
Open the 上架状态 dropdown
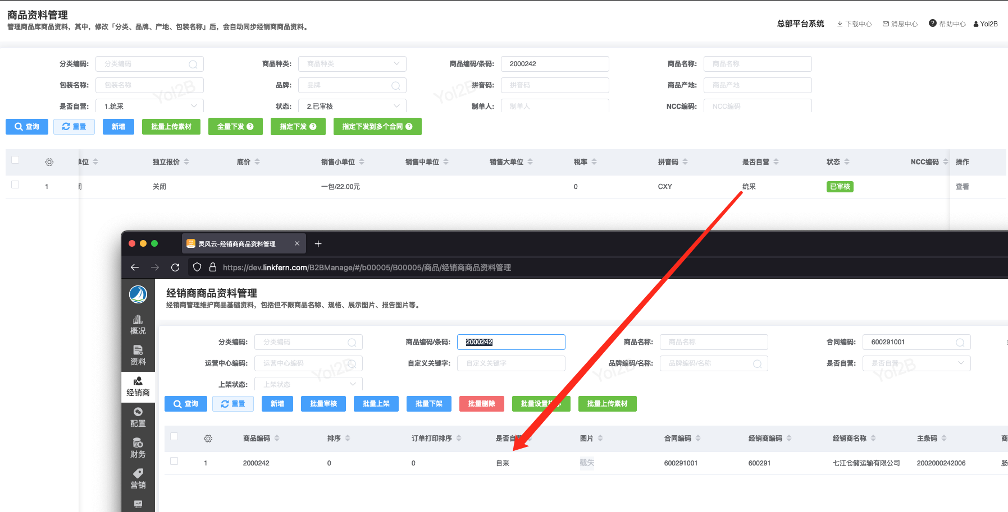coord(308,384)
